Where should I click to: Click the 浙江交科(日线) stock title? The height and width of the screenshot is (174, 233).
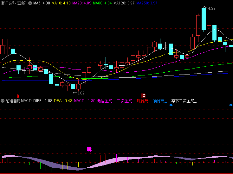pos(14,3)
